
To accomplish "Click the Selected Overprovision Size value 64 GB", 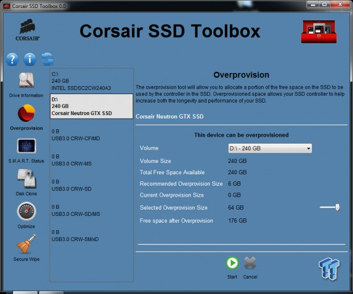I will click(236, 208).
